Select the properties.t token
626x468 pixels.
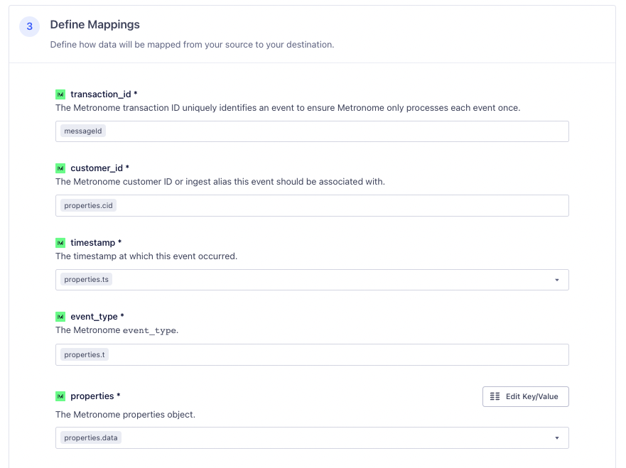[85, 354]
